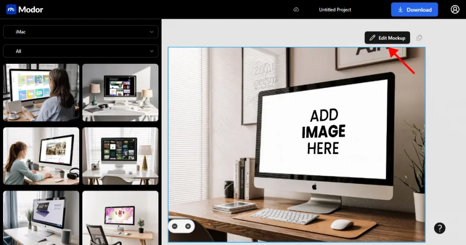Click the Edit Mockup button
The image size is (466, 245).
(387, 38)
